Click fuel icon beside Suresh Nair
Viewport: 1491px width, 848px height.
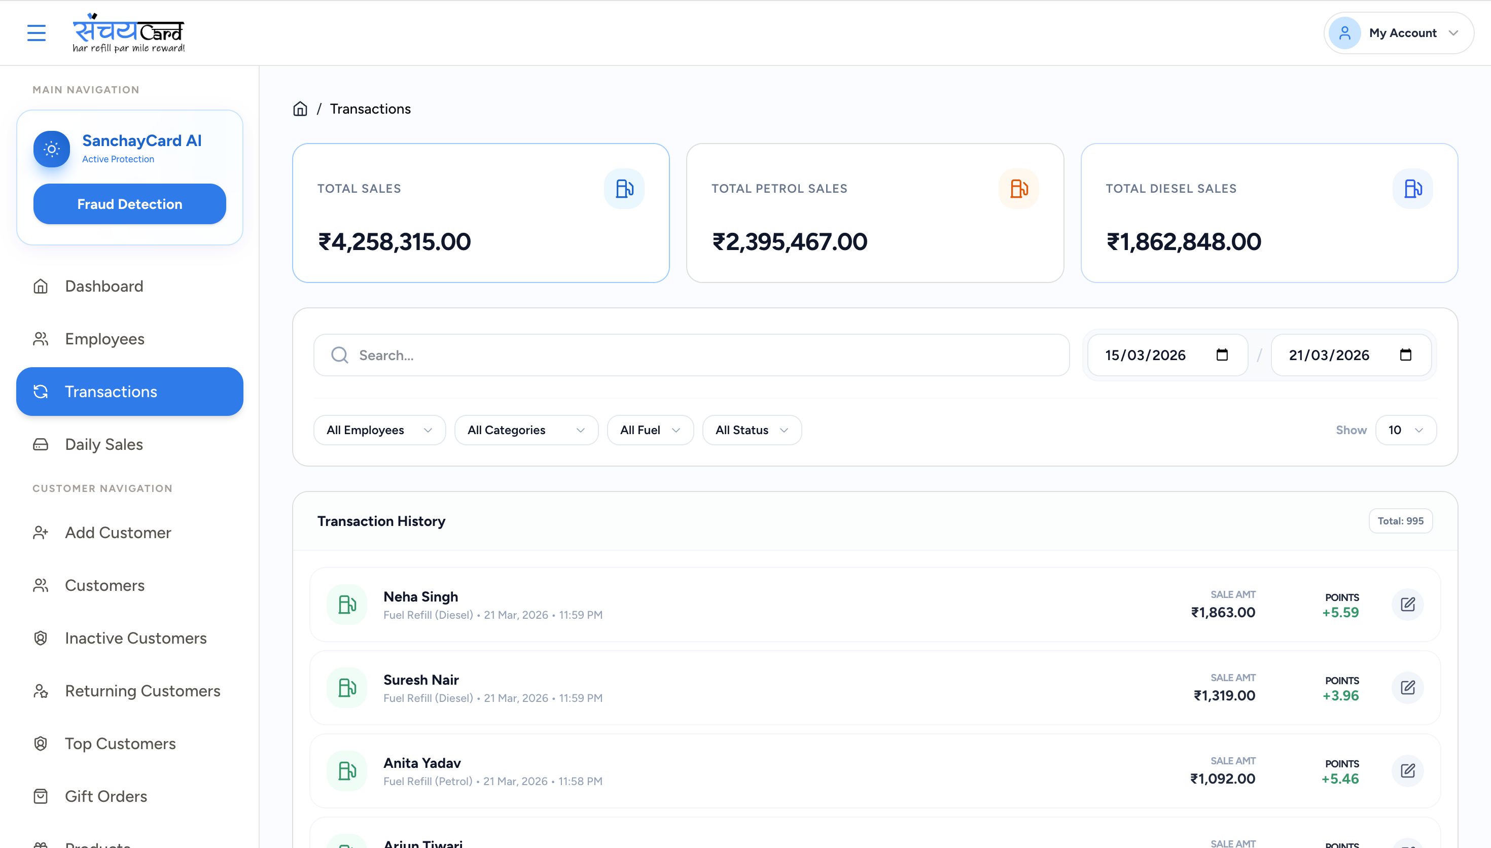pyautogui.click(x=347, y=688)
